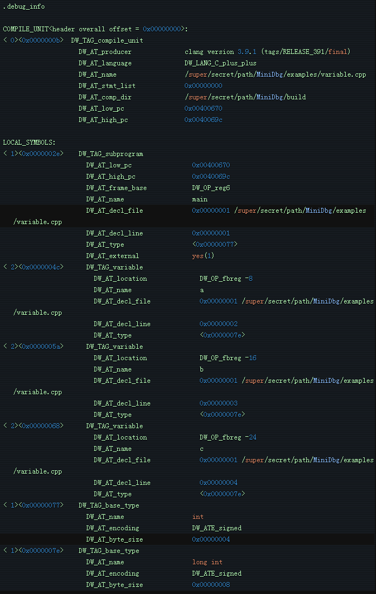Select the DW_OP_fbreg -8 location
Image resolution: width=376 pixels, height=594 pixels.
coord(226,279)
